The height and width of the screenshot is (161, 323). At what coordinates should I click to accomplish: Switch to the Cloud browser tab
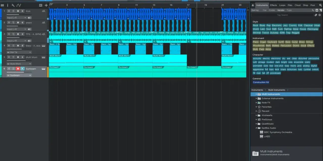(x=298, y=5)
